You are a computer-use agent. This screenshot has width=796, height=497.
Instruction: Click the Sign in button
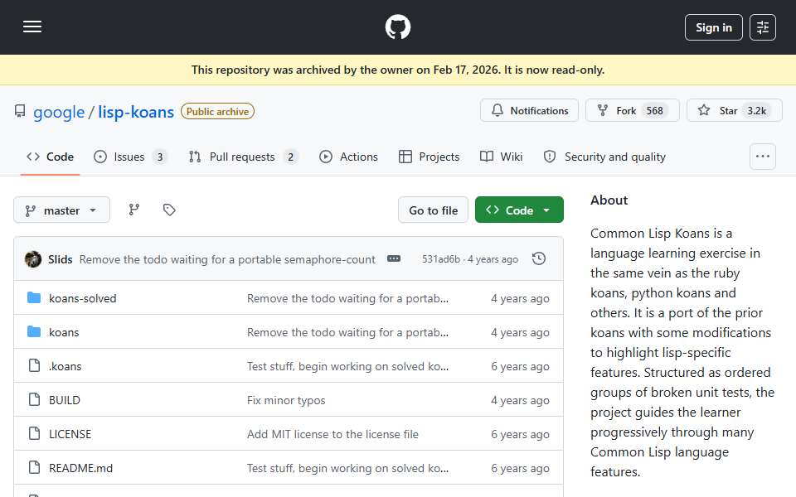[713, 27]
